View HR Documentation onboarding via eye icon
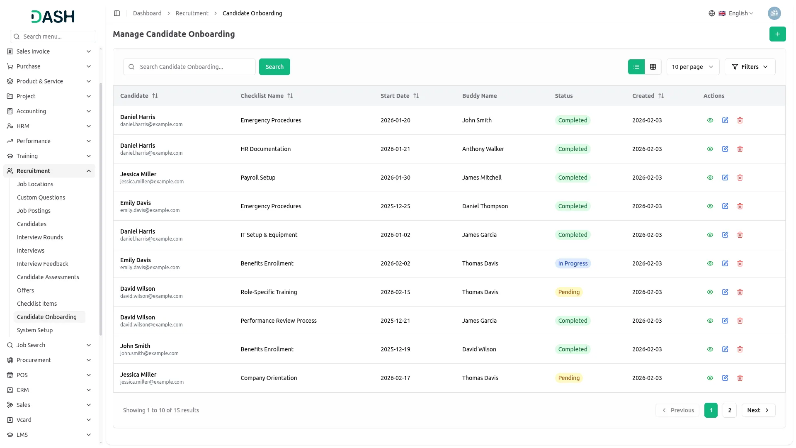The height and width of the screenshot is (448, 796). 710,149
